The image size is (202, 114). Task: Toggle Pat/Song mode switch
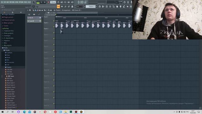click(x=38, y=2)
